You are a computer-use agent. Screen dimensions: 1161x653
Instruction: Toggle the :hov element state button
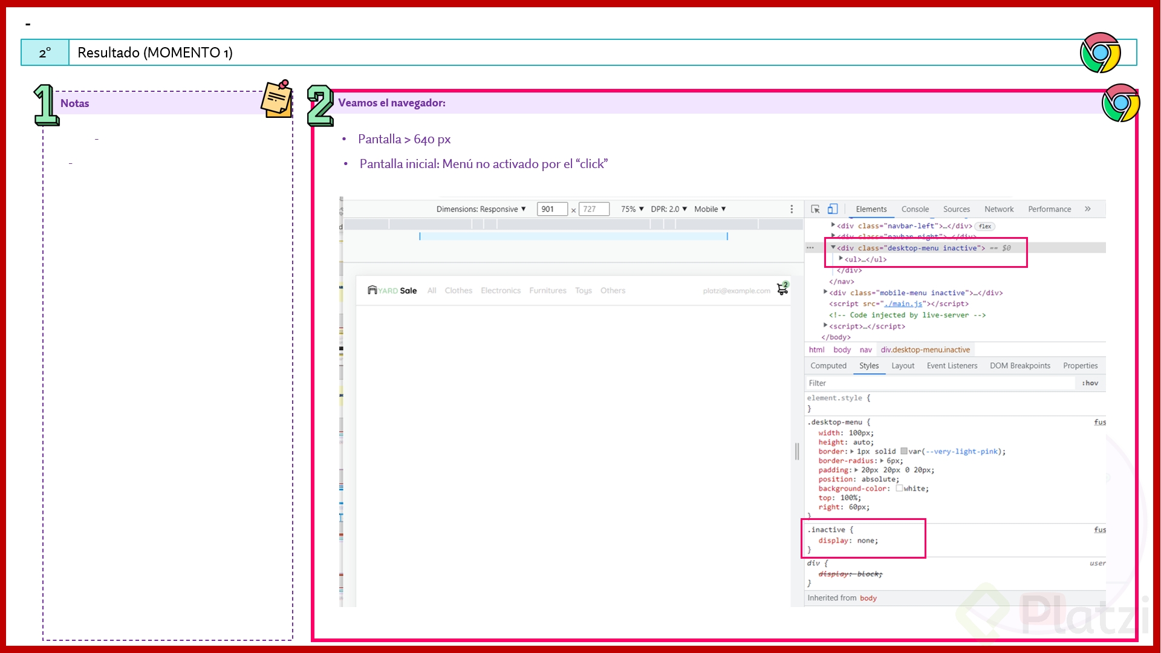coord(1090,383)
